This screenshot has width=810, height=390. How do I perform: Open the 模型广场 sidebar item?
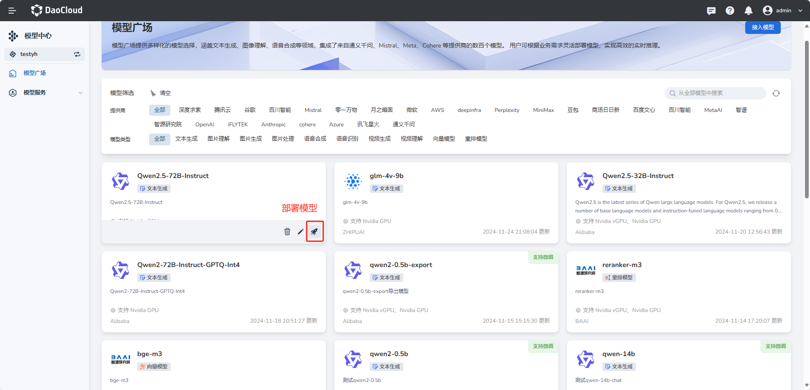pyautogui.click(x=35, y=73)
